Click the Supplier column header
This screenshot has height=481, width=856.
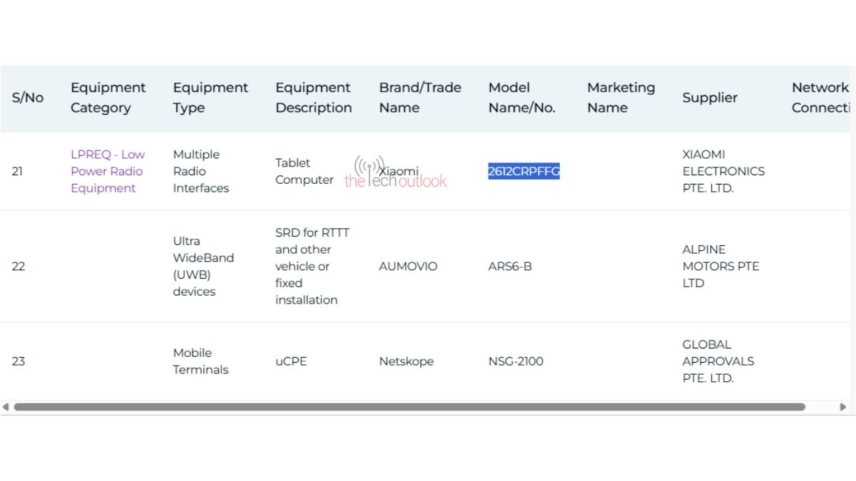[x=710, y=98]
